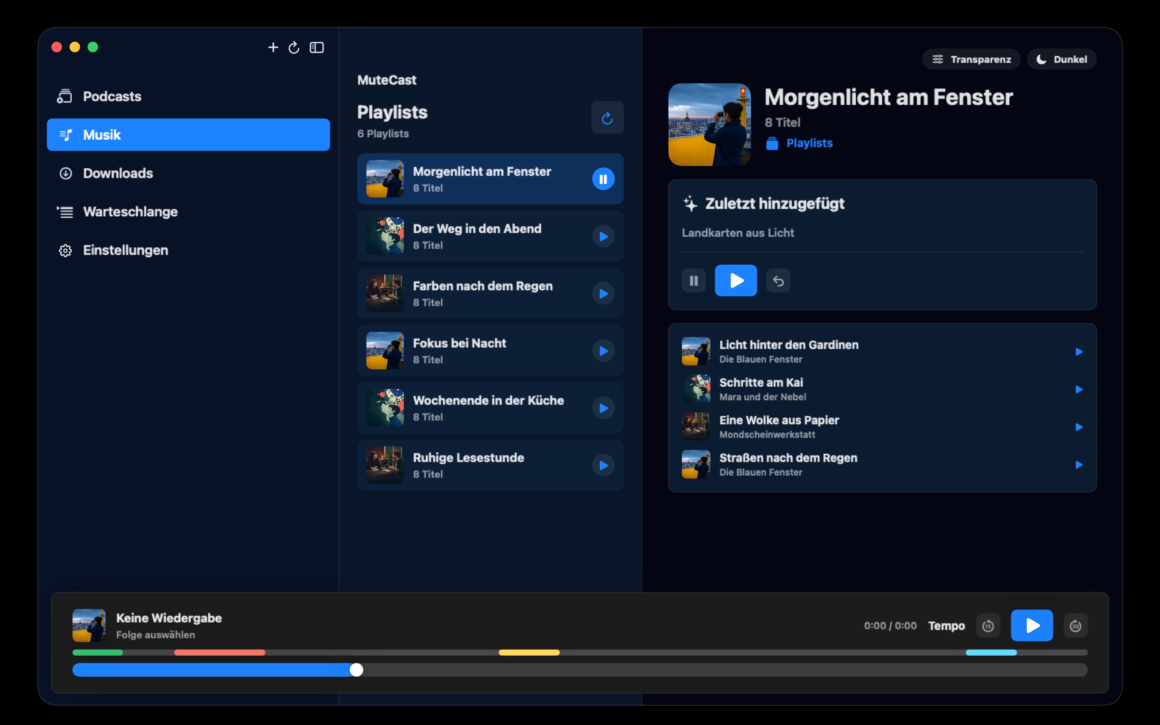Image resolution: width=1160 pixels, height=725 pixels.
Task: Play Wochenende in der Küche playlist
Action: click(x=603, y=408)
